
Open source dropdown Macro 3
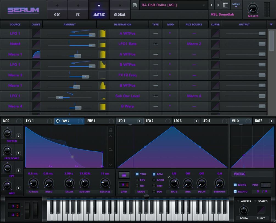[15, 75]
